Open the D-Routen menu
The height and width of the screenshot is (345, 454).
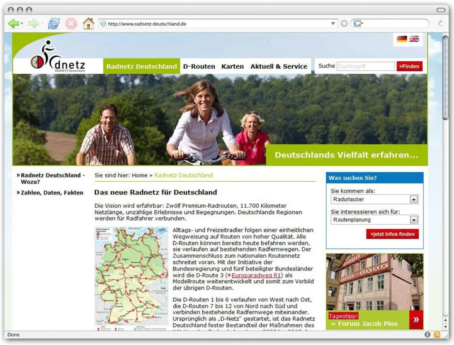pos(199,66)
